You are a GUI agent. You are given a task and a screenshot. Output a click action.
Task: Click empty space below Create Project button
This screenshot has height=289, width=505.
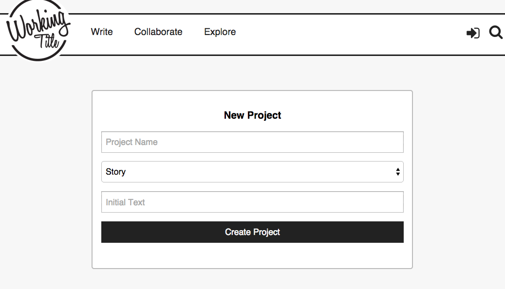(252, 255)
